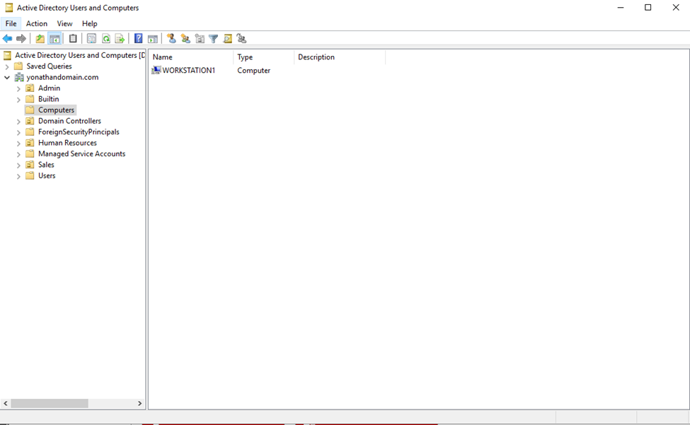Expand the Admin tree node
Image resolution: width=690 pixels, height=425 pixels.
pos(18,89)
